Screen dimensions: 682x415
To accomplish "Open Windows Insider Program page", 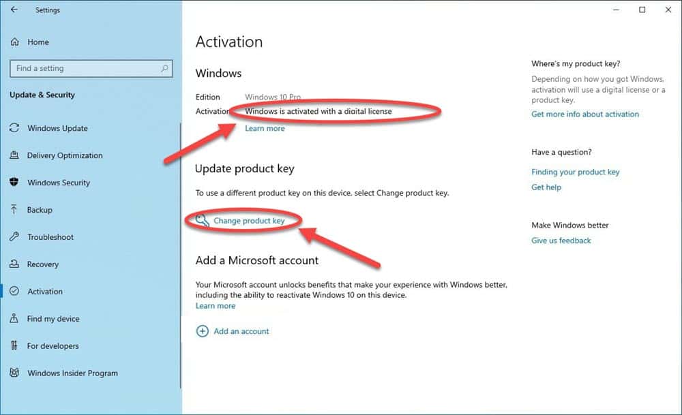I will pyautogui.click(x=73, y=373).
